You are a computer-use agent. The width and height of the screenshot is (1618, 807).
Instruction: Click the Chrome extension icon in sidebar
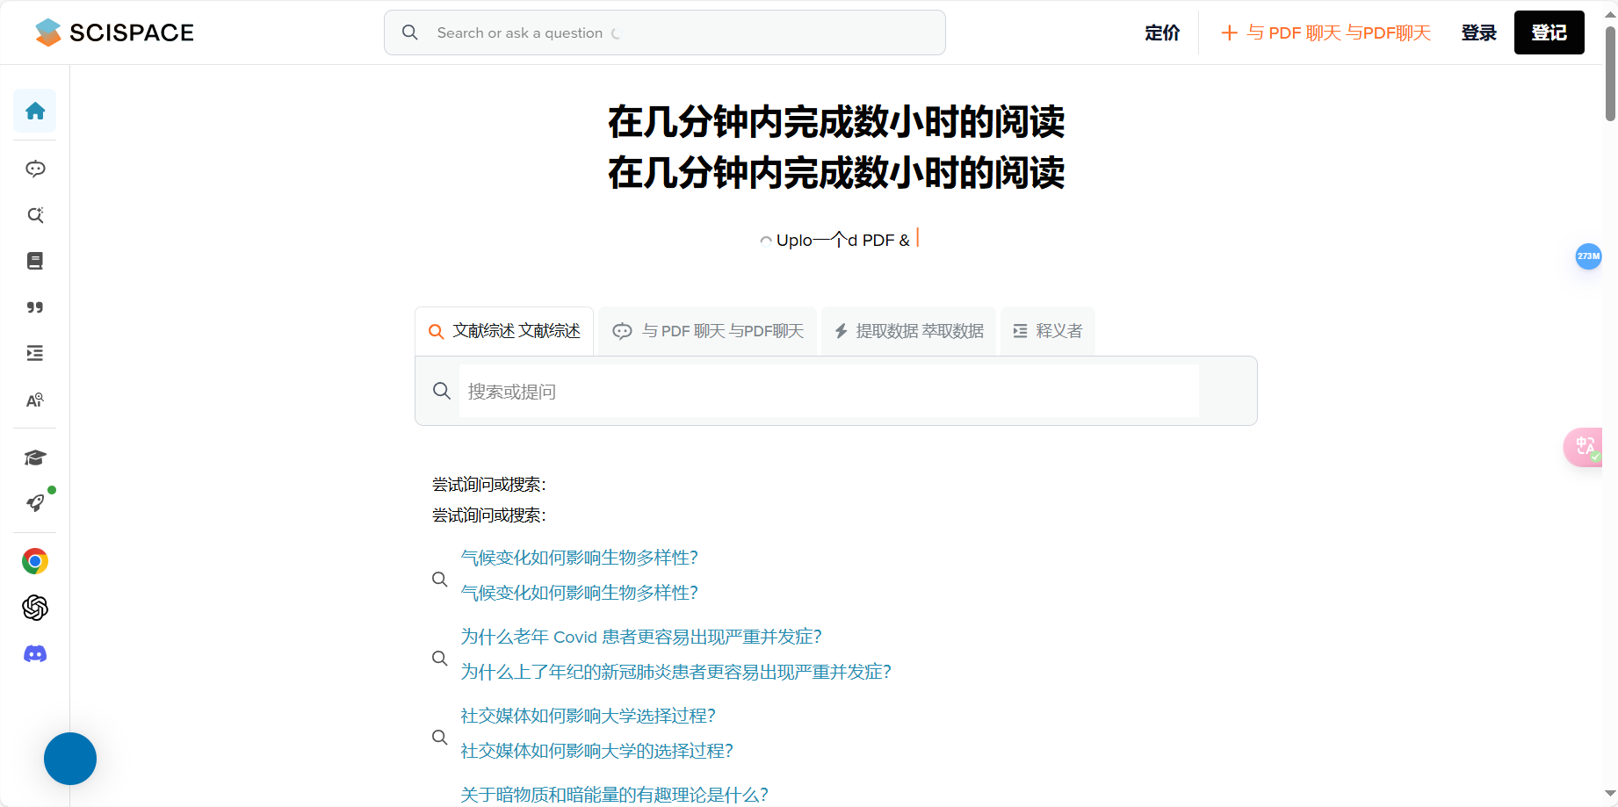coord(34,561)
